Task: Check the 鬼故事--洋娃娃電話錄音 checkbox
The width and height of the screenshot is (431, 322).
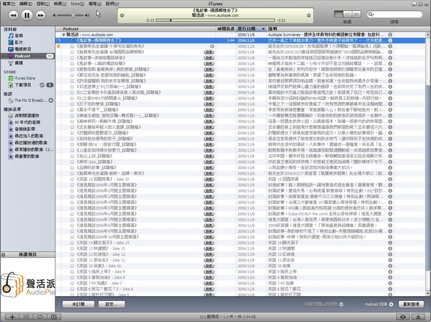Action: pyautogui.click(x=72, y=58)
